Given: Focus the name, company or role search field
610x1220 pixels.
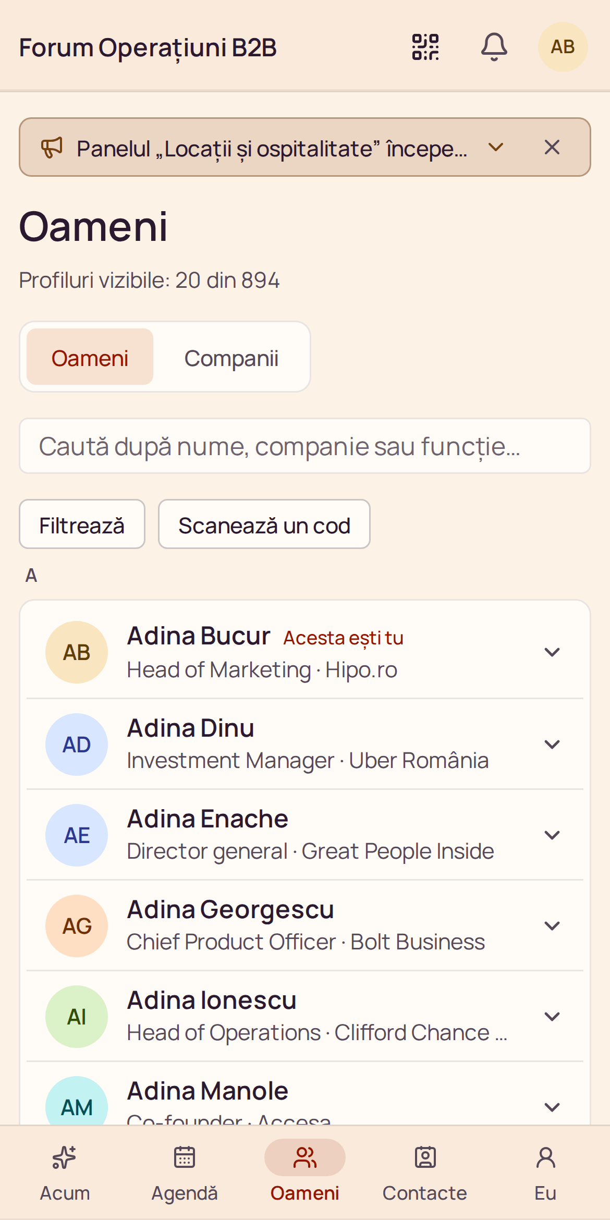Looking at the screenshot, I should [x=305, y=446].
